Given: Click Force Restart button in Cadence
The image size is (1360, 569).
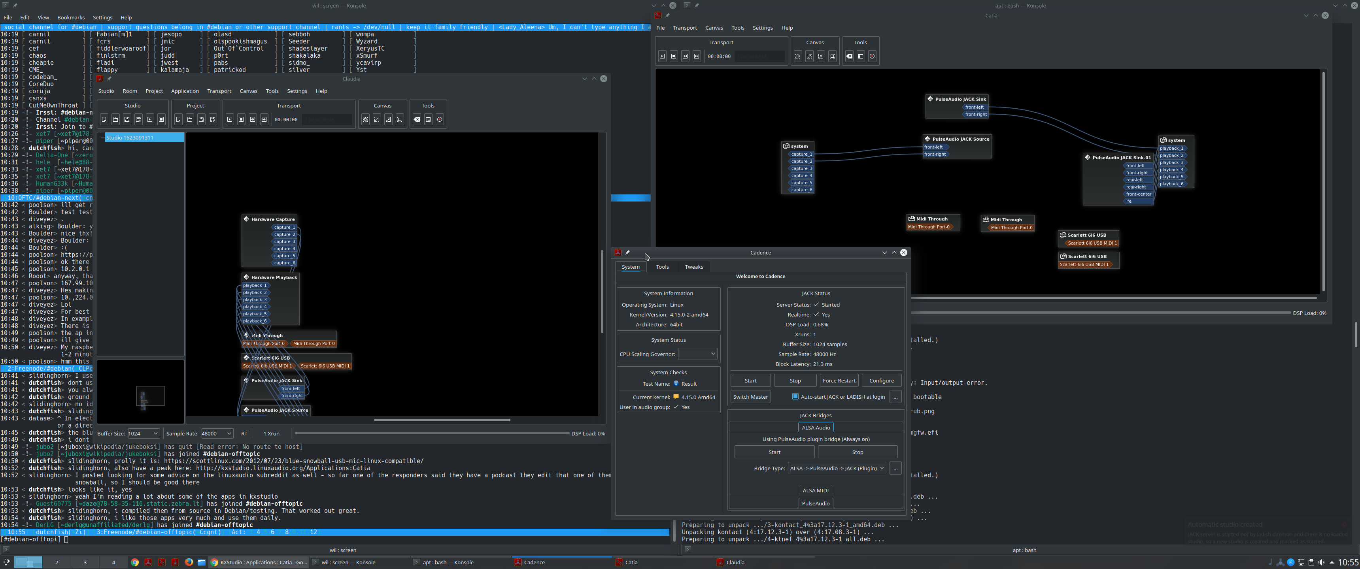Looking at the screenshot, I should [839, 381].
